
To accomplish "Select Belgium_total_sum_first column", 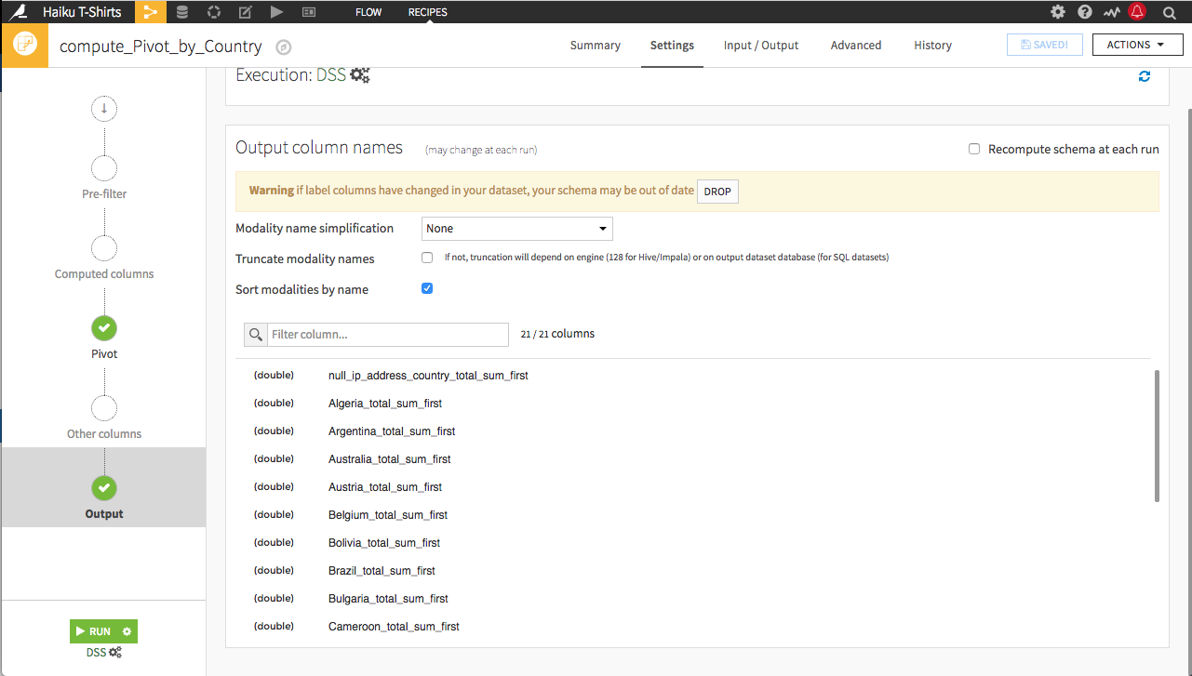I will point(388,515).
